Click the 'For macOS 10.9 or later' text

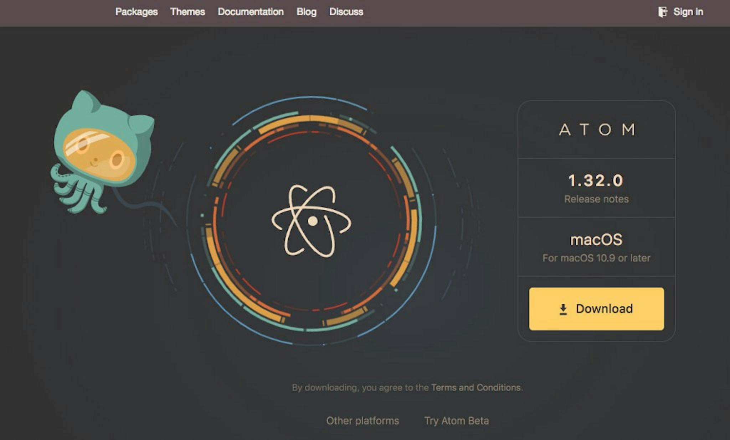pyautogui.click(x=596, y=258)
